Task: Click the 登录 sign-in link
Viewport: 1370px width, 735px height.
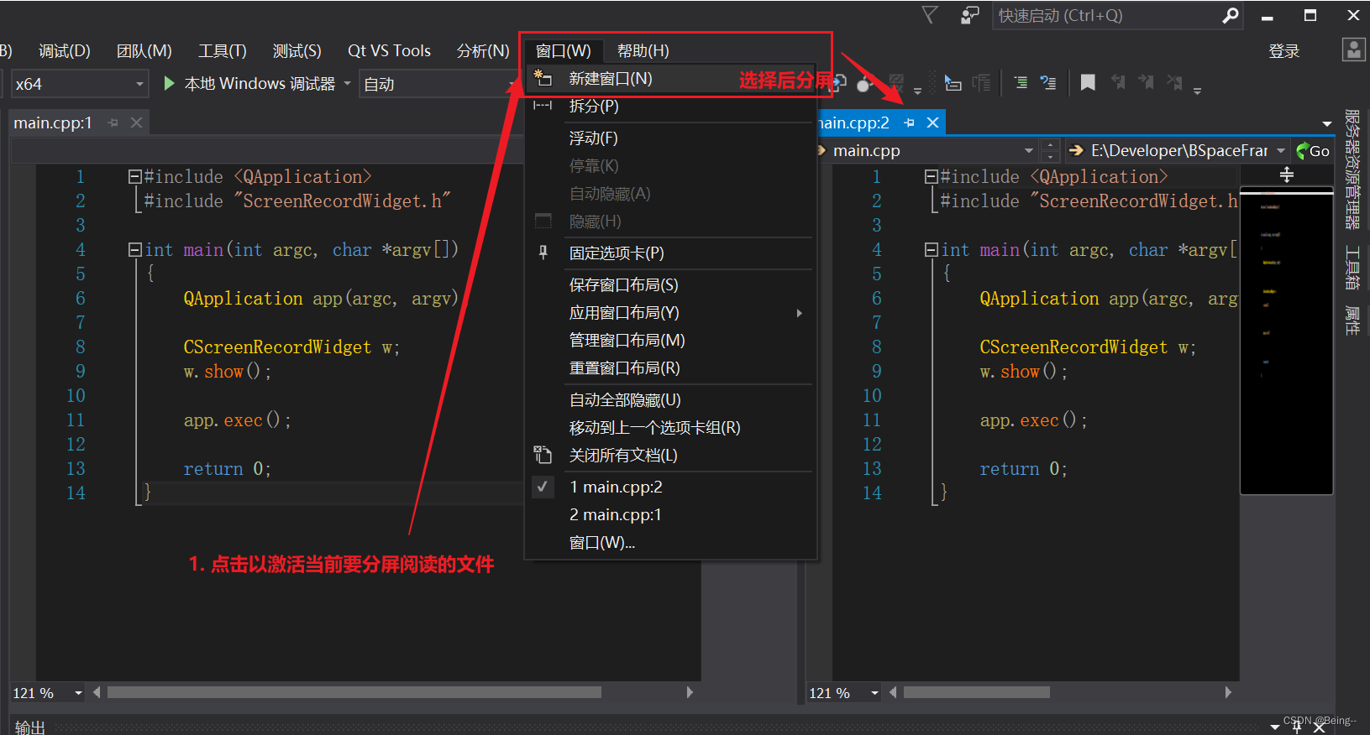Action: [1283, 51]
